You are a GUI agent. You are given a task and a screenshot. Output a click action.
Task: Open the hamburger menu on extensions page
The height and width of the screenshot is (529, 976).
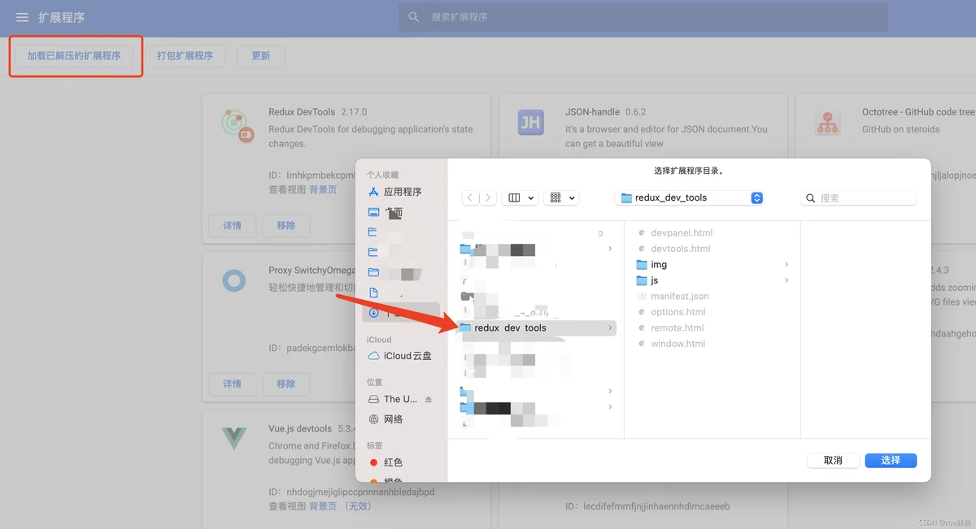[22, 17]
